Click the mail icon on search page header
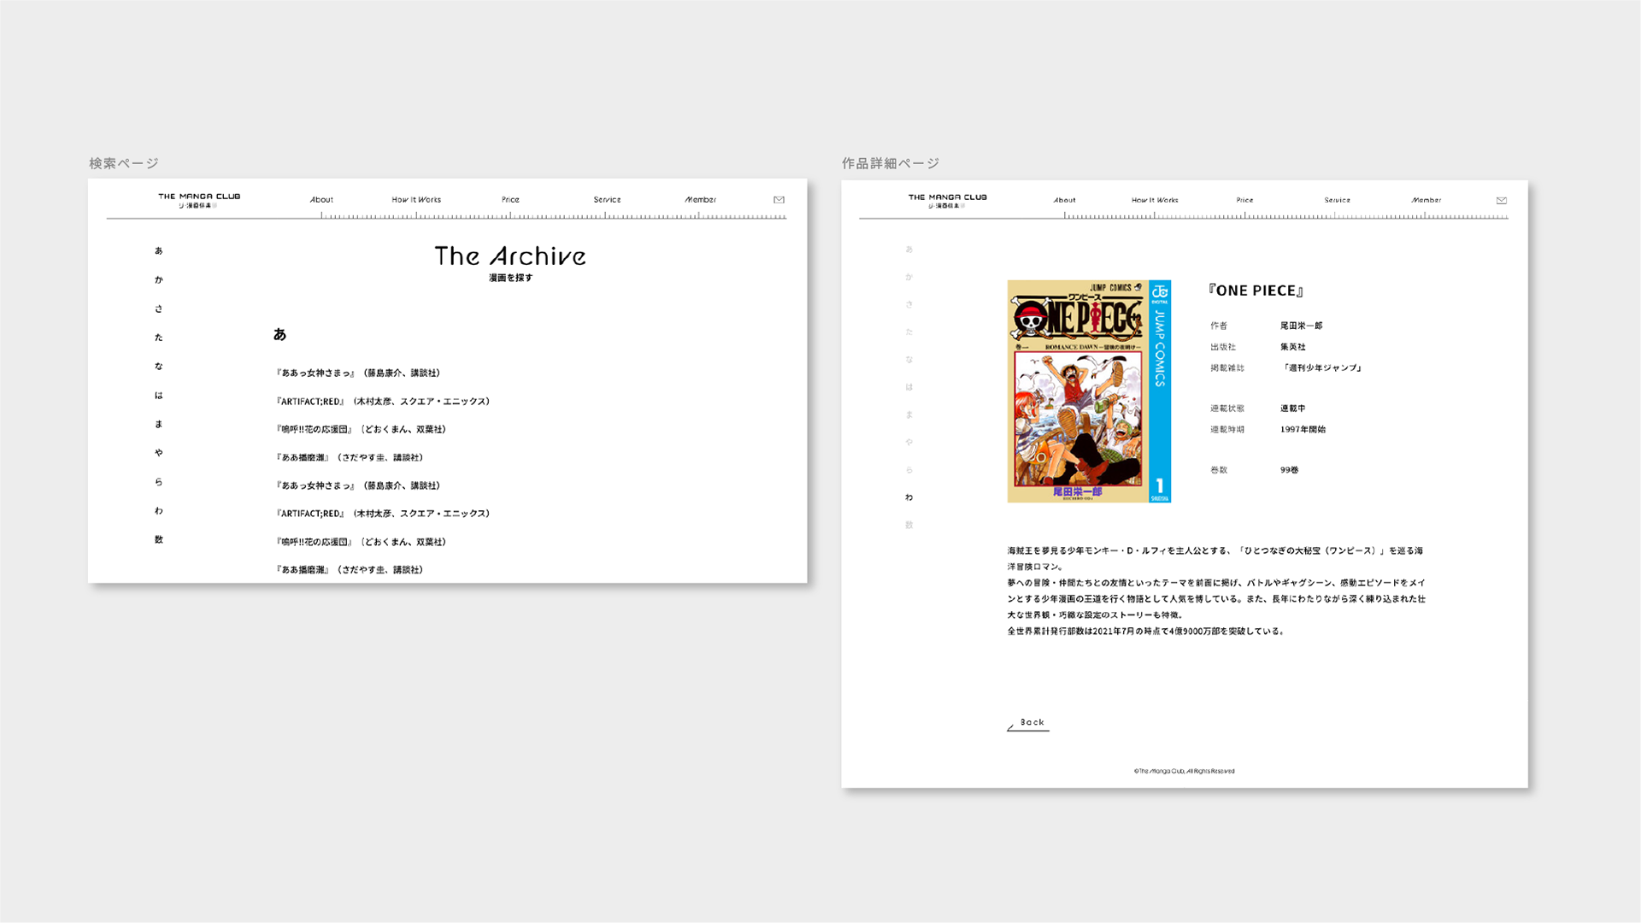Viewport: 1641px width, 923px height. pos(779,200)
